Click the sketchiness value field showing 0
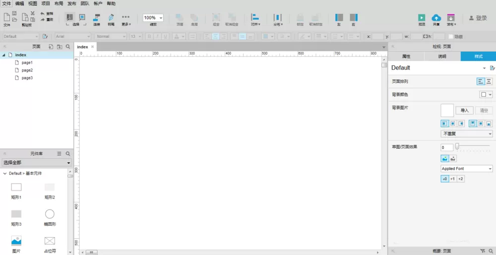496x255 pixels. click(447, 147)
